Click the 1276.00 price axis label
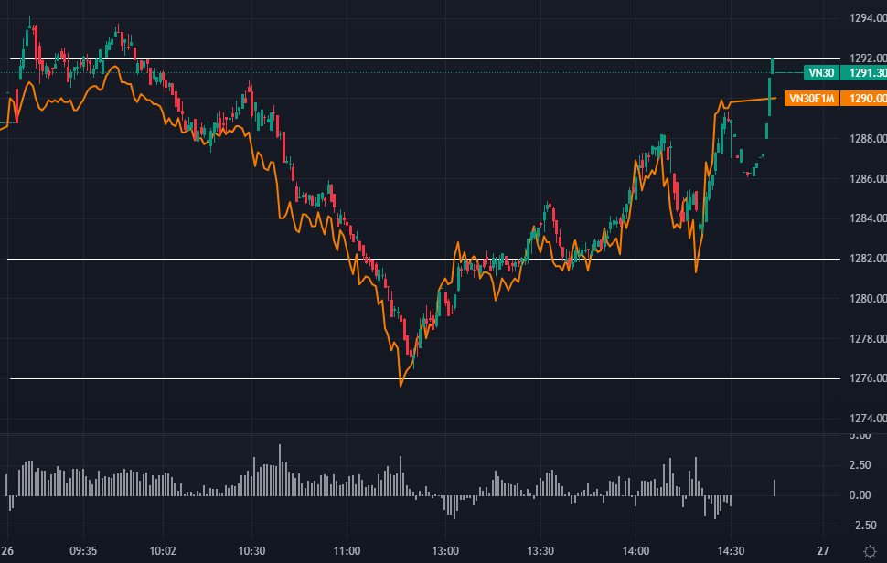Viewport: 887px width, 563px height. click(868, 378)
